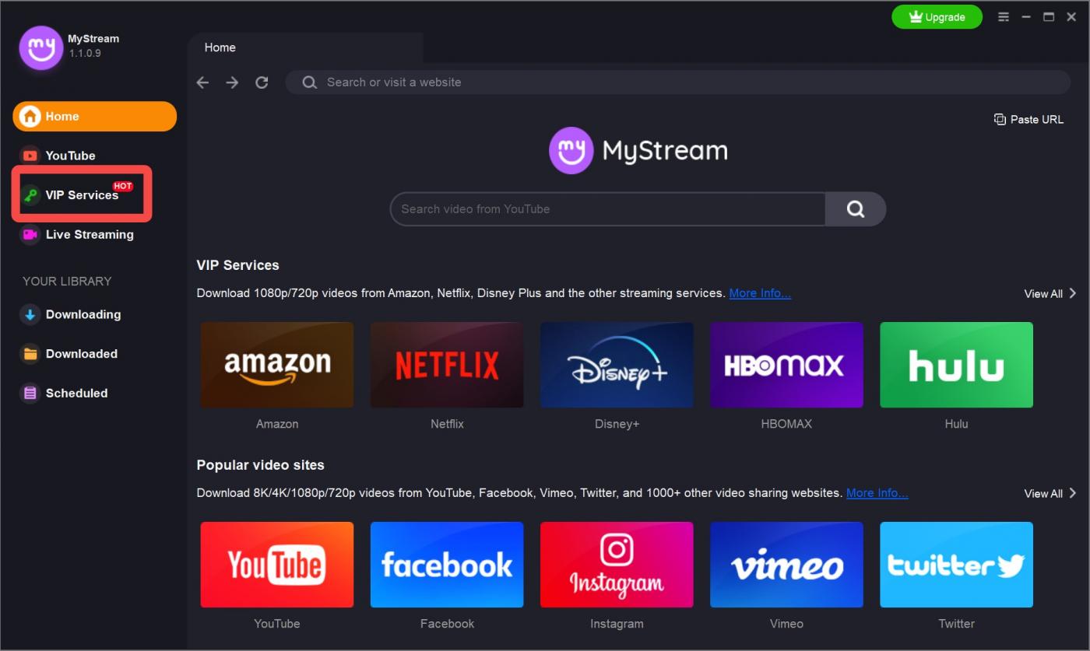1090x651 pixels.
Task: Open the hamburger menu icon near Upgrade
Action: pos(1004,17)
